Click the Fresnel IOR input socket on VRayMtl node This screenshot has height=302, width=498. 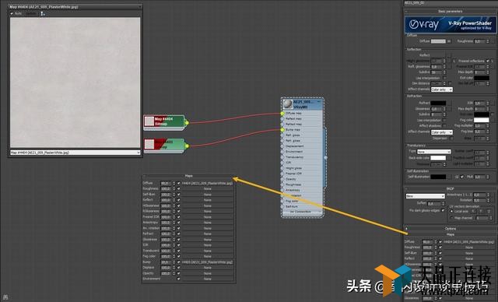[282, 174]
